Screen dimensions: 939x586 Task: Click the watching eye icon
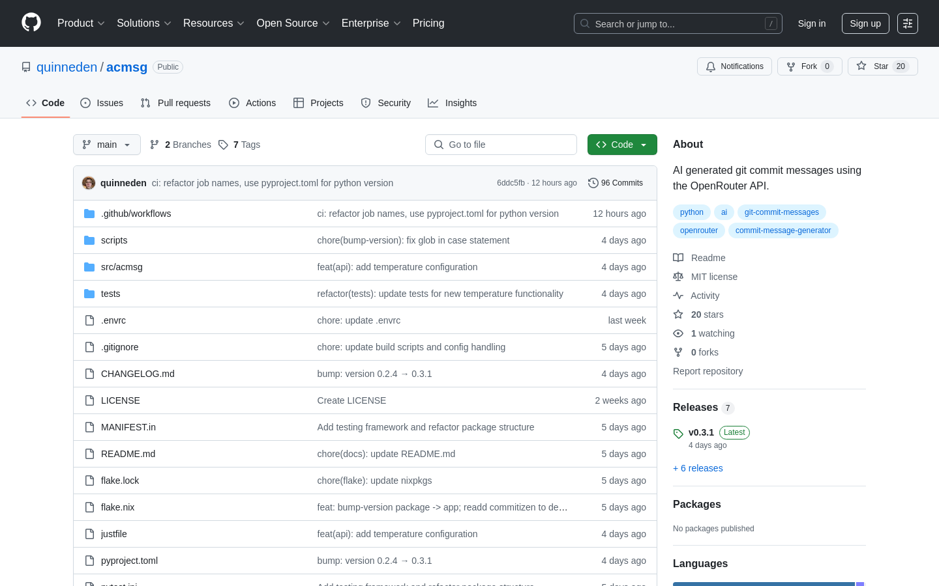(678, 333)
